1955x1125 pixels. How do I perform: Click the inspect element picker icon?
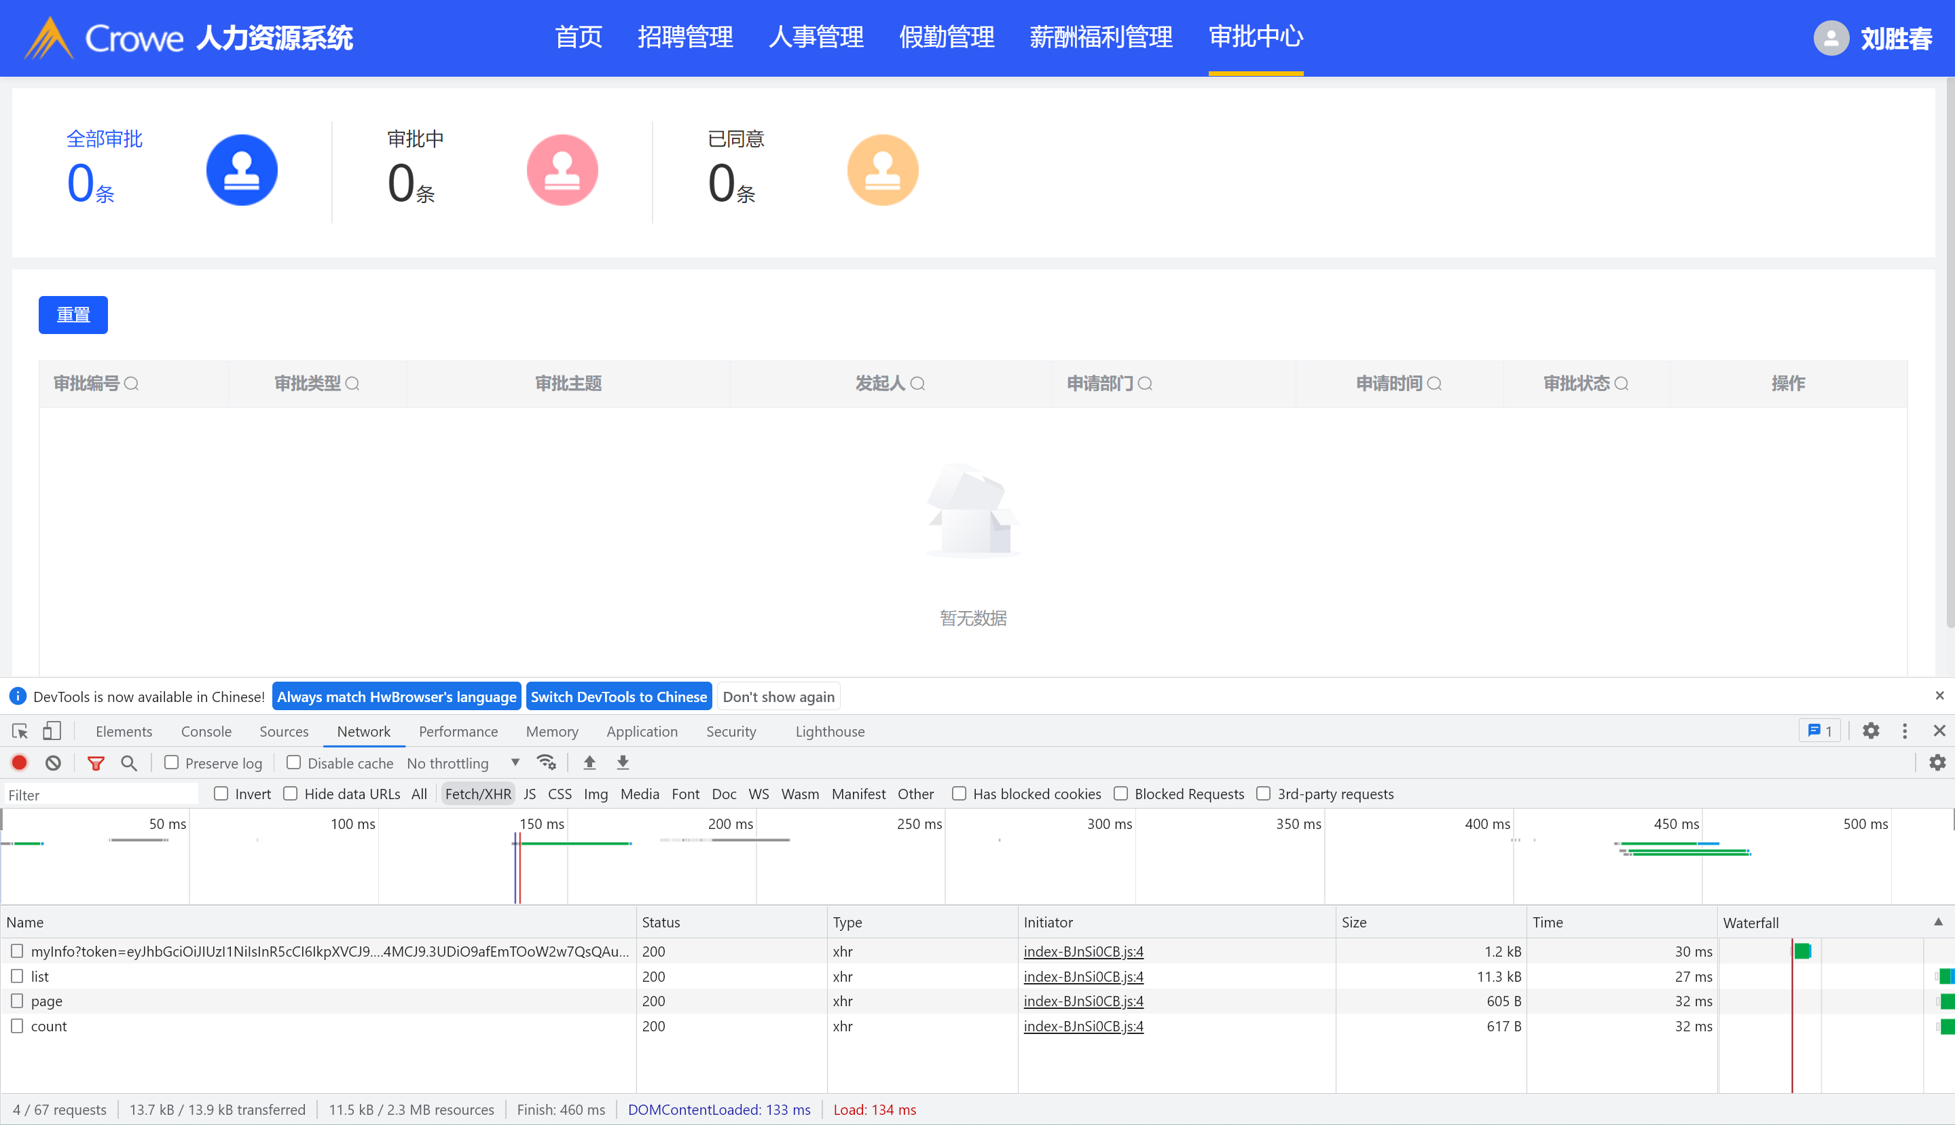pyautogui.click(x=20, y=731)
